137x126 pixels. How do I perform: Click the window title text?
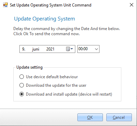[50, 5]
